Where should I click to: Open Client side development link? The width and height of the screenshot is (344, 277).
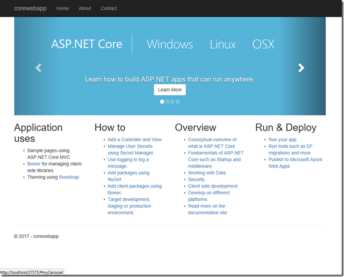point(212,186)
